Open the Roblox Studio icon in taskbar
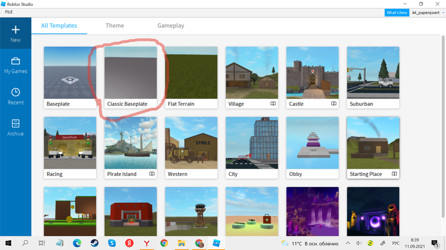Screen dimensions: 446x250 coord(216,243)
